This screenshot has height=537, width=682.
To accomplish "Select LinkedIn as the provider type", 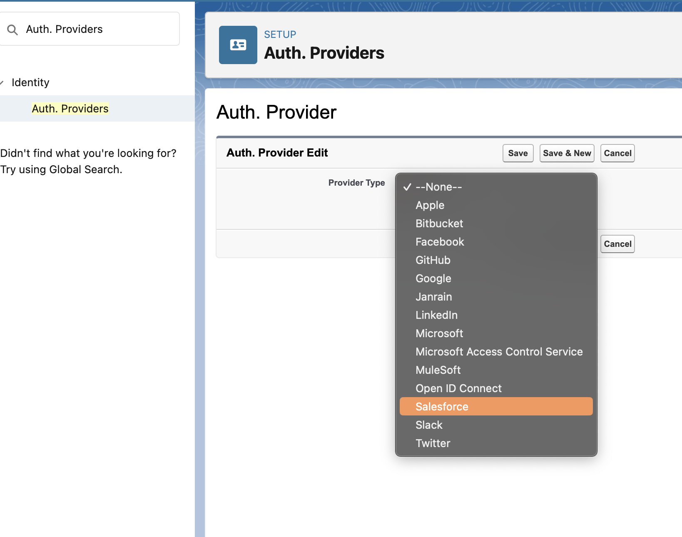I will 436,315.
